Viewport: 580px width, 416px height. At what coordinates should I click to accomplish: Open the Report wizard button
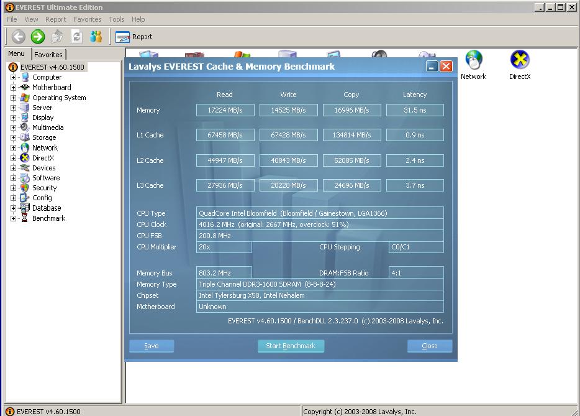click(x=134, y=37)
